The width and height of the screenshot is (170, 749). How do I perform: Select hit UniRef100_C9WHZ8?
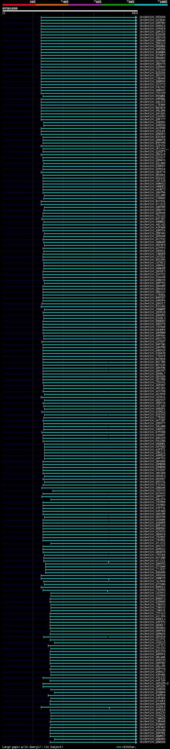(x=152, y=718)
